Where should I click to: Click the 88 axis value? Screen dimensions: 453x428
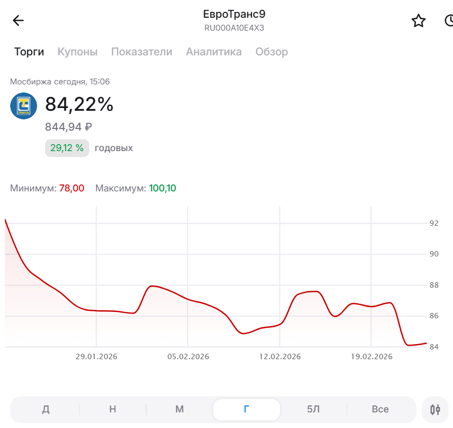pos(434,285)
